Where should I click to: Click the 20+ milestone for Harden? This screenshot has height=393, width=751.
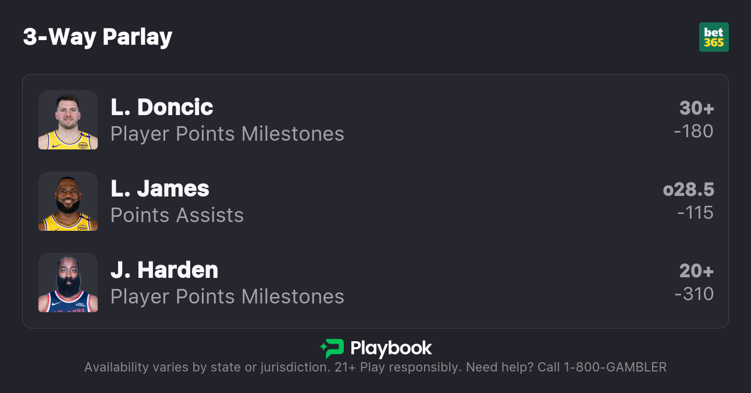696,271
